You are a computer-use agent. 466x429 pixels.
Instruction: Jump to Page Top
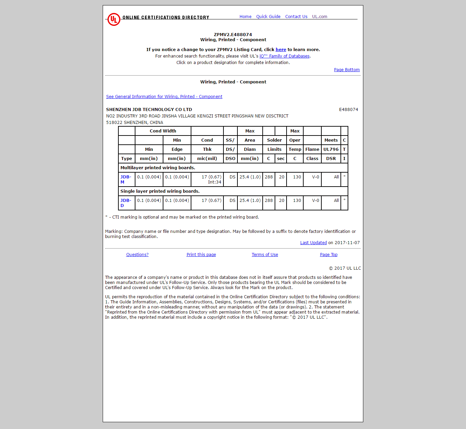tap(329, 255)
